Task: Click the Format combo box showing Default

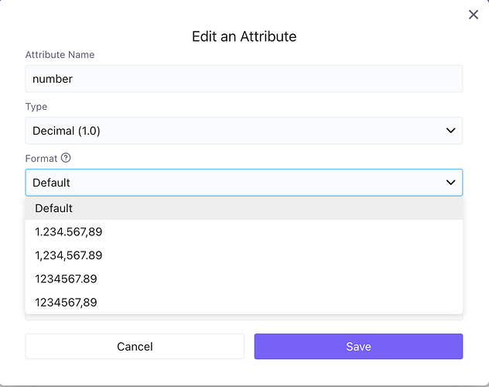Action: coord(232,183)
